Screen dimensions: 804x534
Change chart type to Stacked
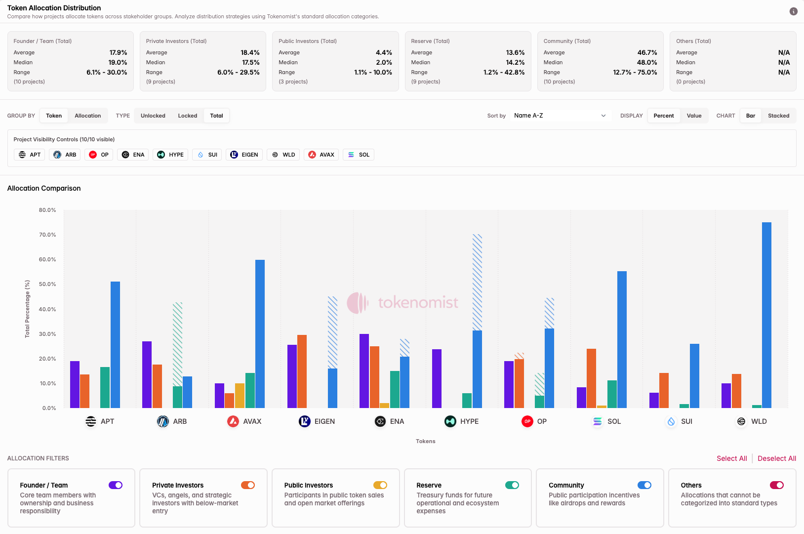(x=778, y=116)
